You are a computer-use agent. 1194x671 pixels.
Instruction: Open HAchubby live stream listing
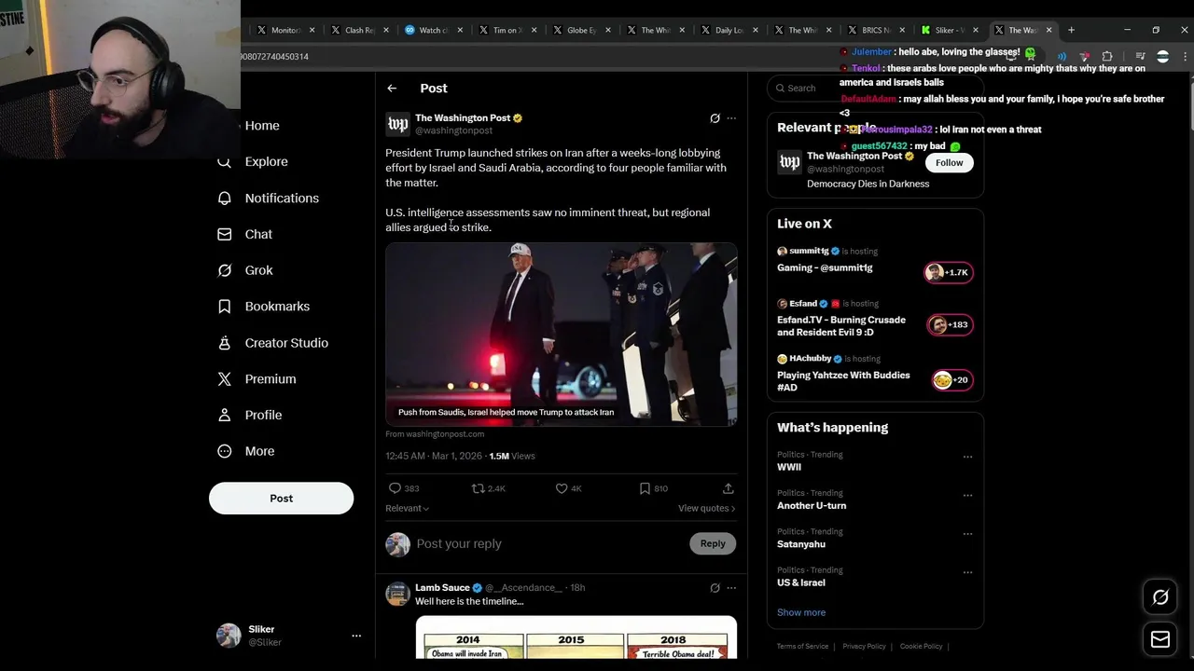875,374
